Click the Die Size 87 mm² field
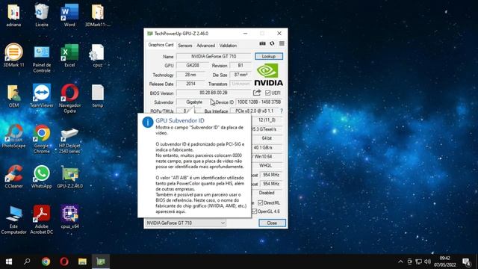 (240, 75)
